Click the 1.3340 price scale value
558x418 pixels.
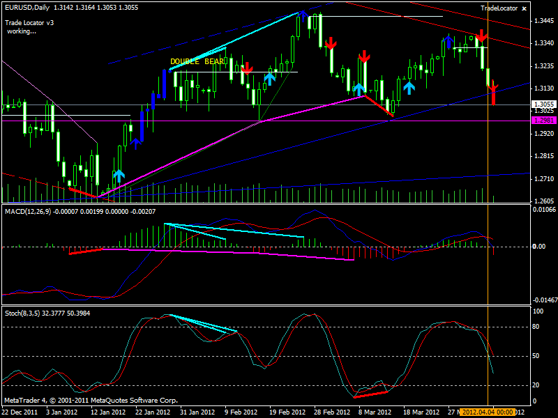tap(544, 43)
